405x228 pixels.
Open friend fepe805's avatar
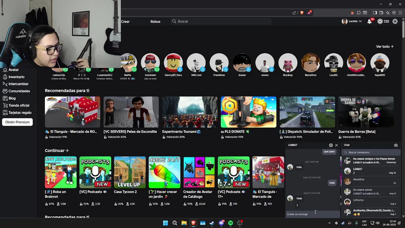pyautogui.click(x=380, y=63)
